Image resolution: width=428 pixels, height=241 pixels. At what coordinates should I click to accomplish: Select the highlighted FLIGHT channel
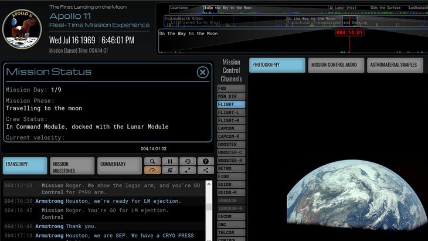coord(231,104)
